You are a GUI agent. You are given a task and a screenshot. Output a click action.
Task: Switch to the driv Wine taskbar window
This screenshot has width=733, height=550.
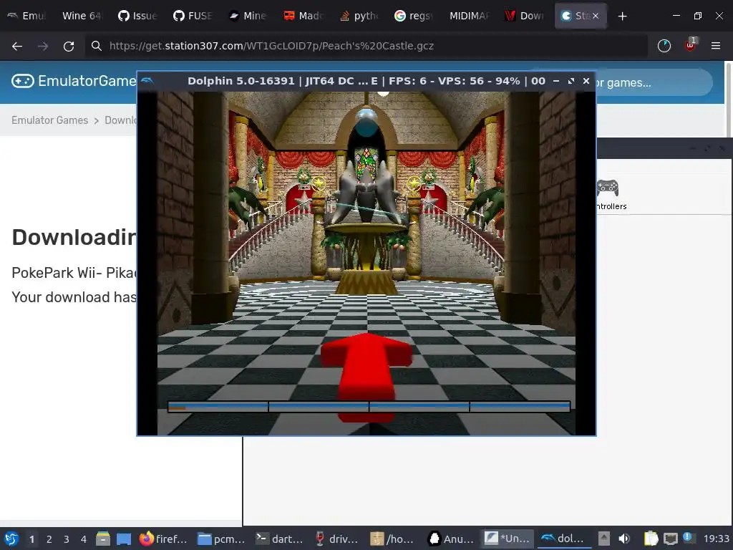pos(338,539)
